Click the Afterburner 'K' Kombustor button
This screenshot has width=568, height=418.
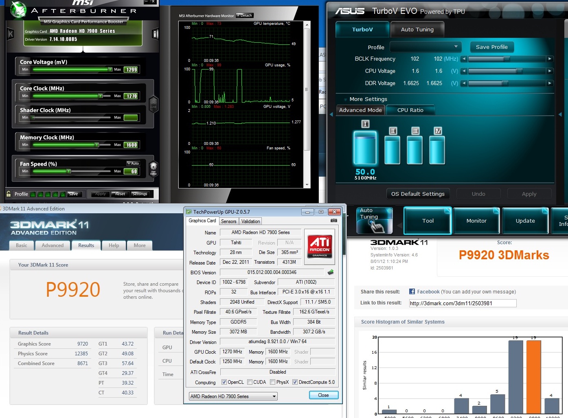[x=11, y=34]
